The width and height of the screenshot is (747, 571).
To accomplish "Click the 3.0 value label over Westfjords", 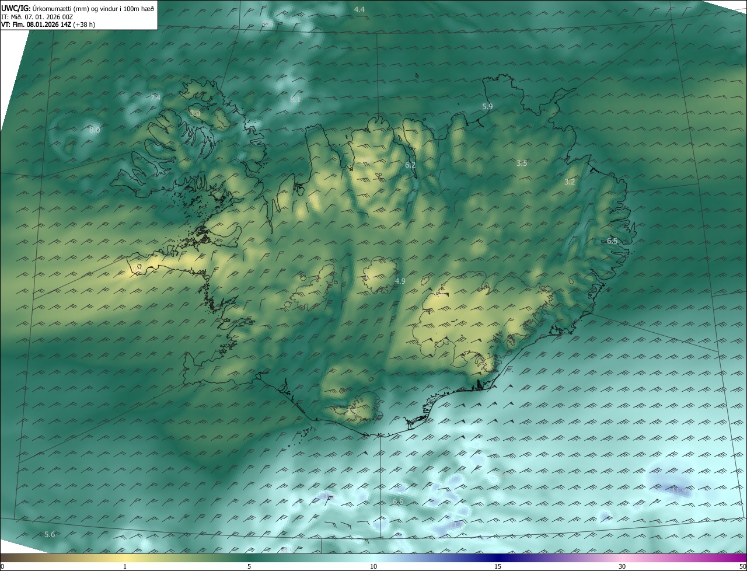I will tap(195, 113).
